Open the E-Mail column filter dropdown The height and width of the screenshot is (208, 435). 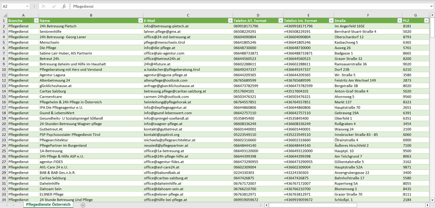[230, 21]
